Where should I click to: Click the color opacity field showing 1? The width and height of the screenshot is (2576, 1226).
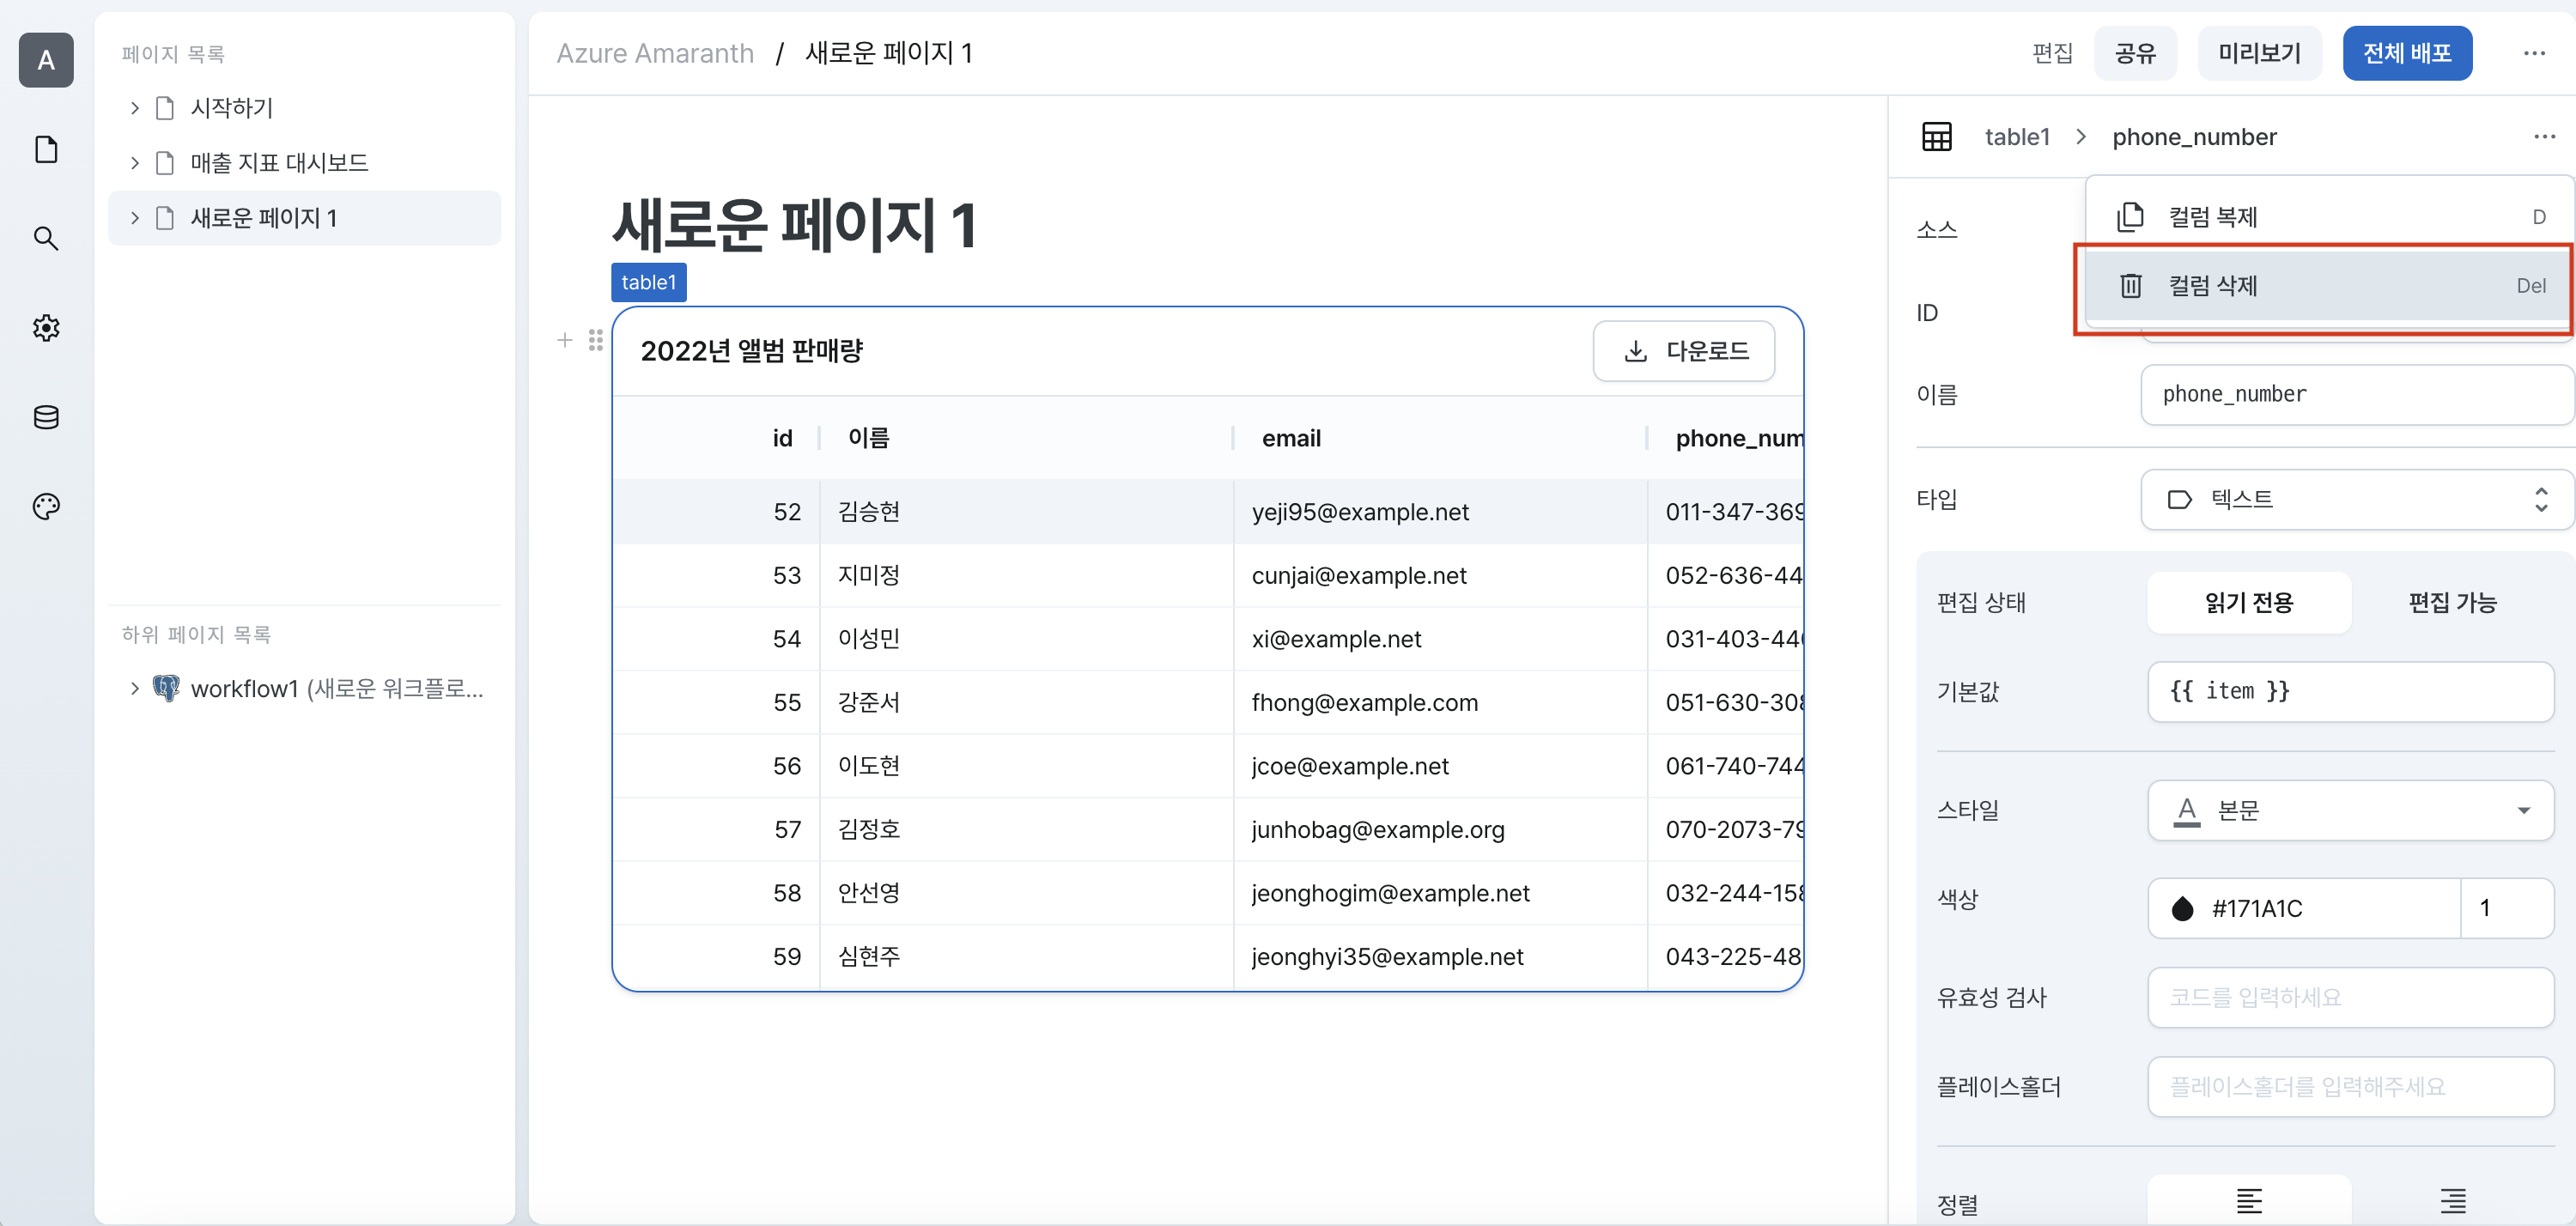coord(2506,908)
